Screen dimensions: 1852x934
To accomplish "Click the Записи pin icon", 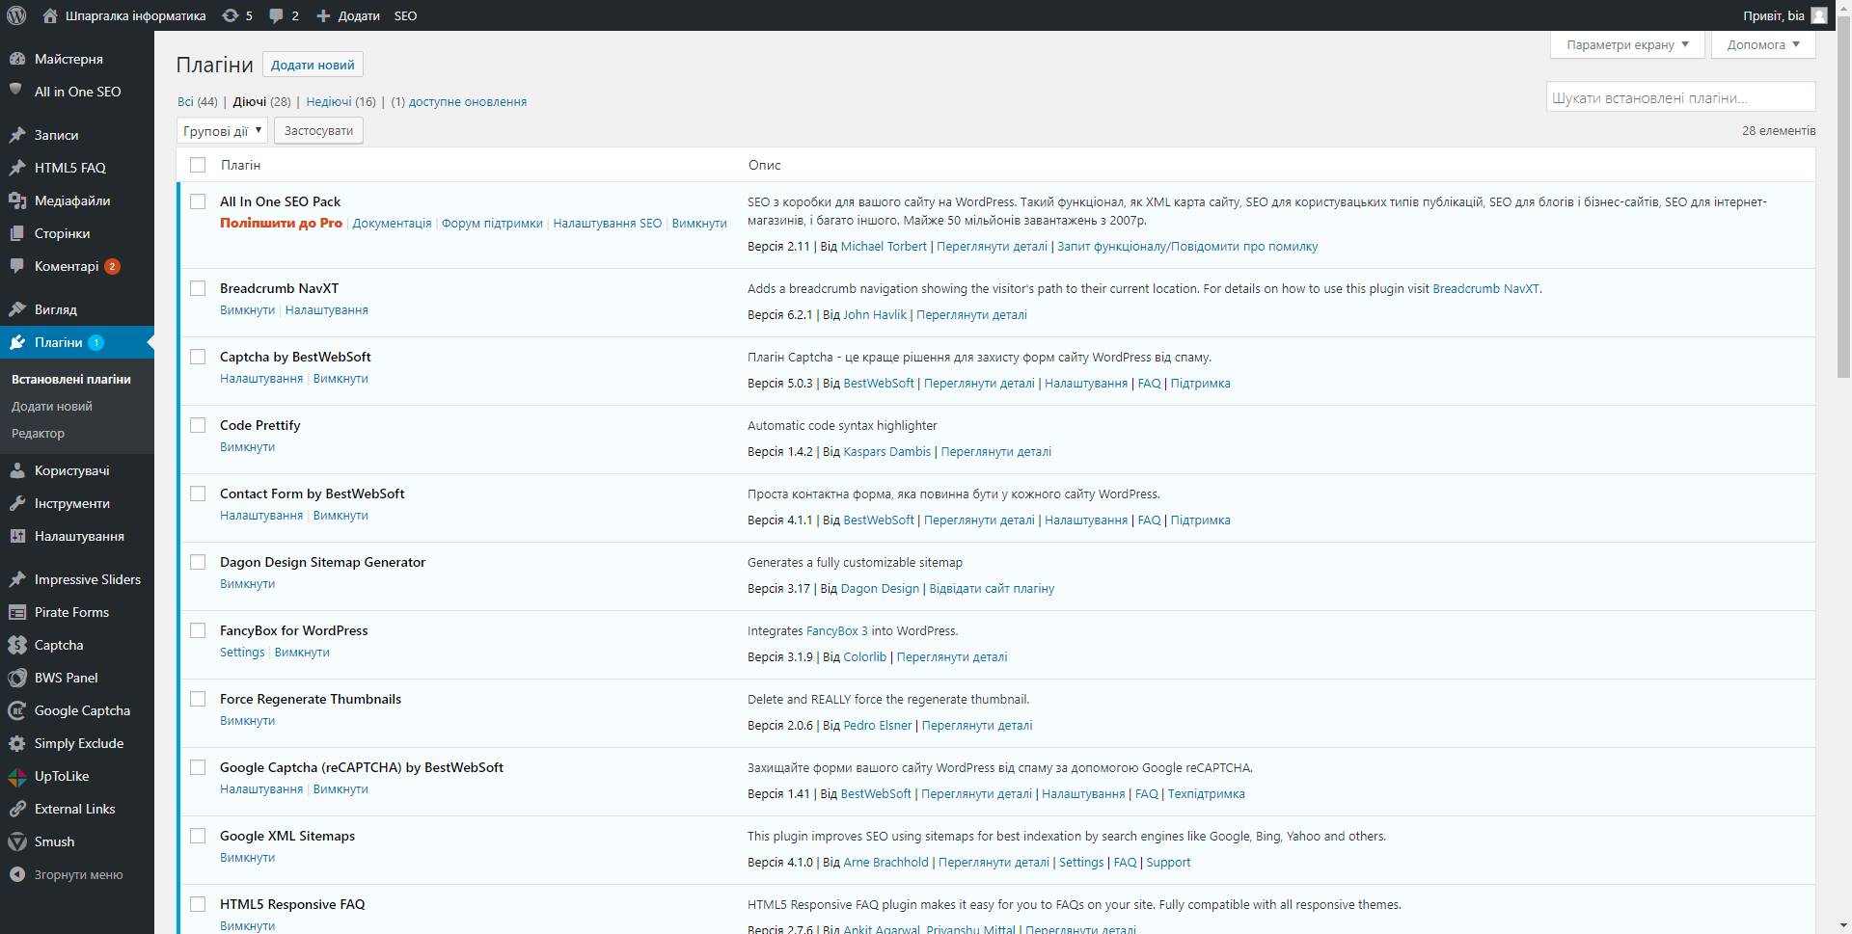I will click(x=16, y=135).
